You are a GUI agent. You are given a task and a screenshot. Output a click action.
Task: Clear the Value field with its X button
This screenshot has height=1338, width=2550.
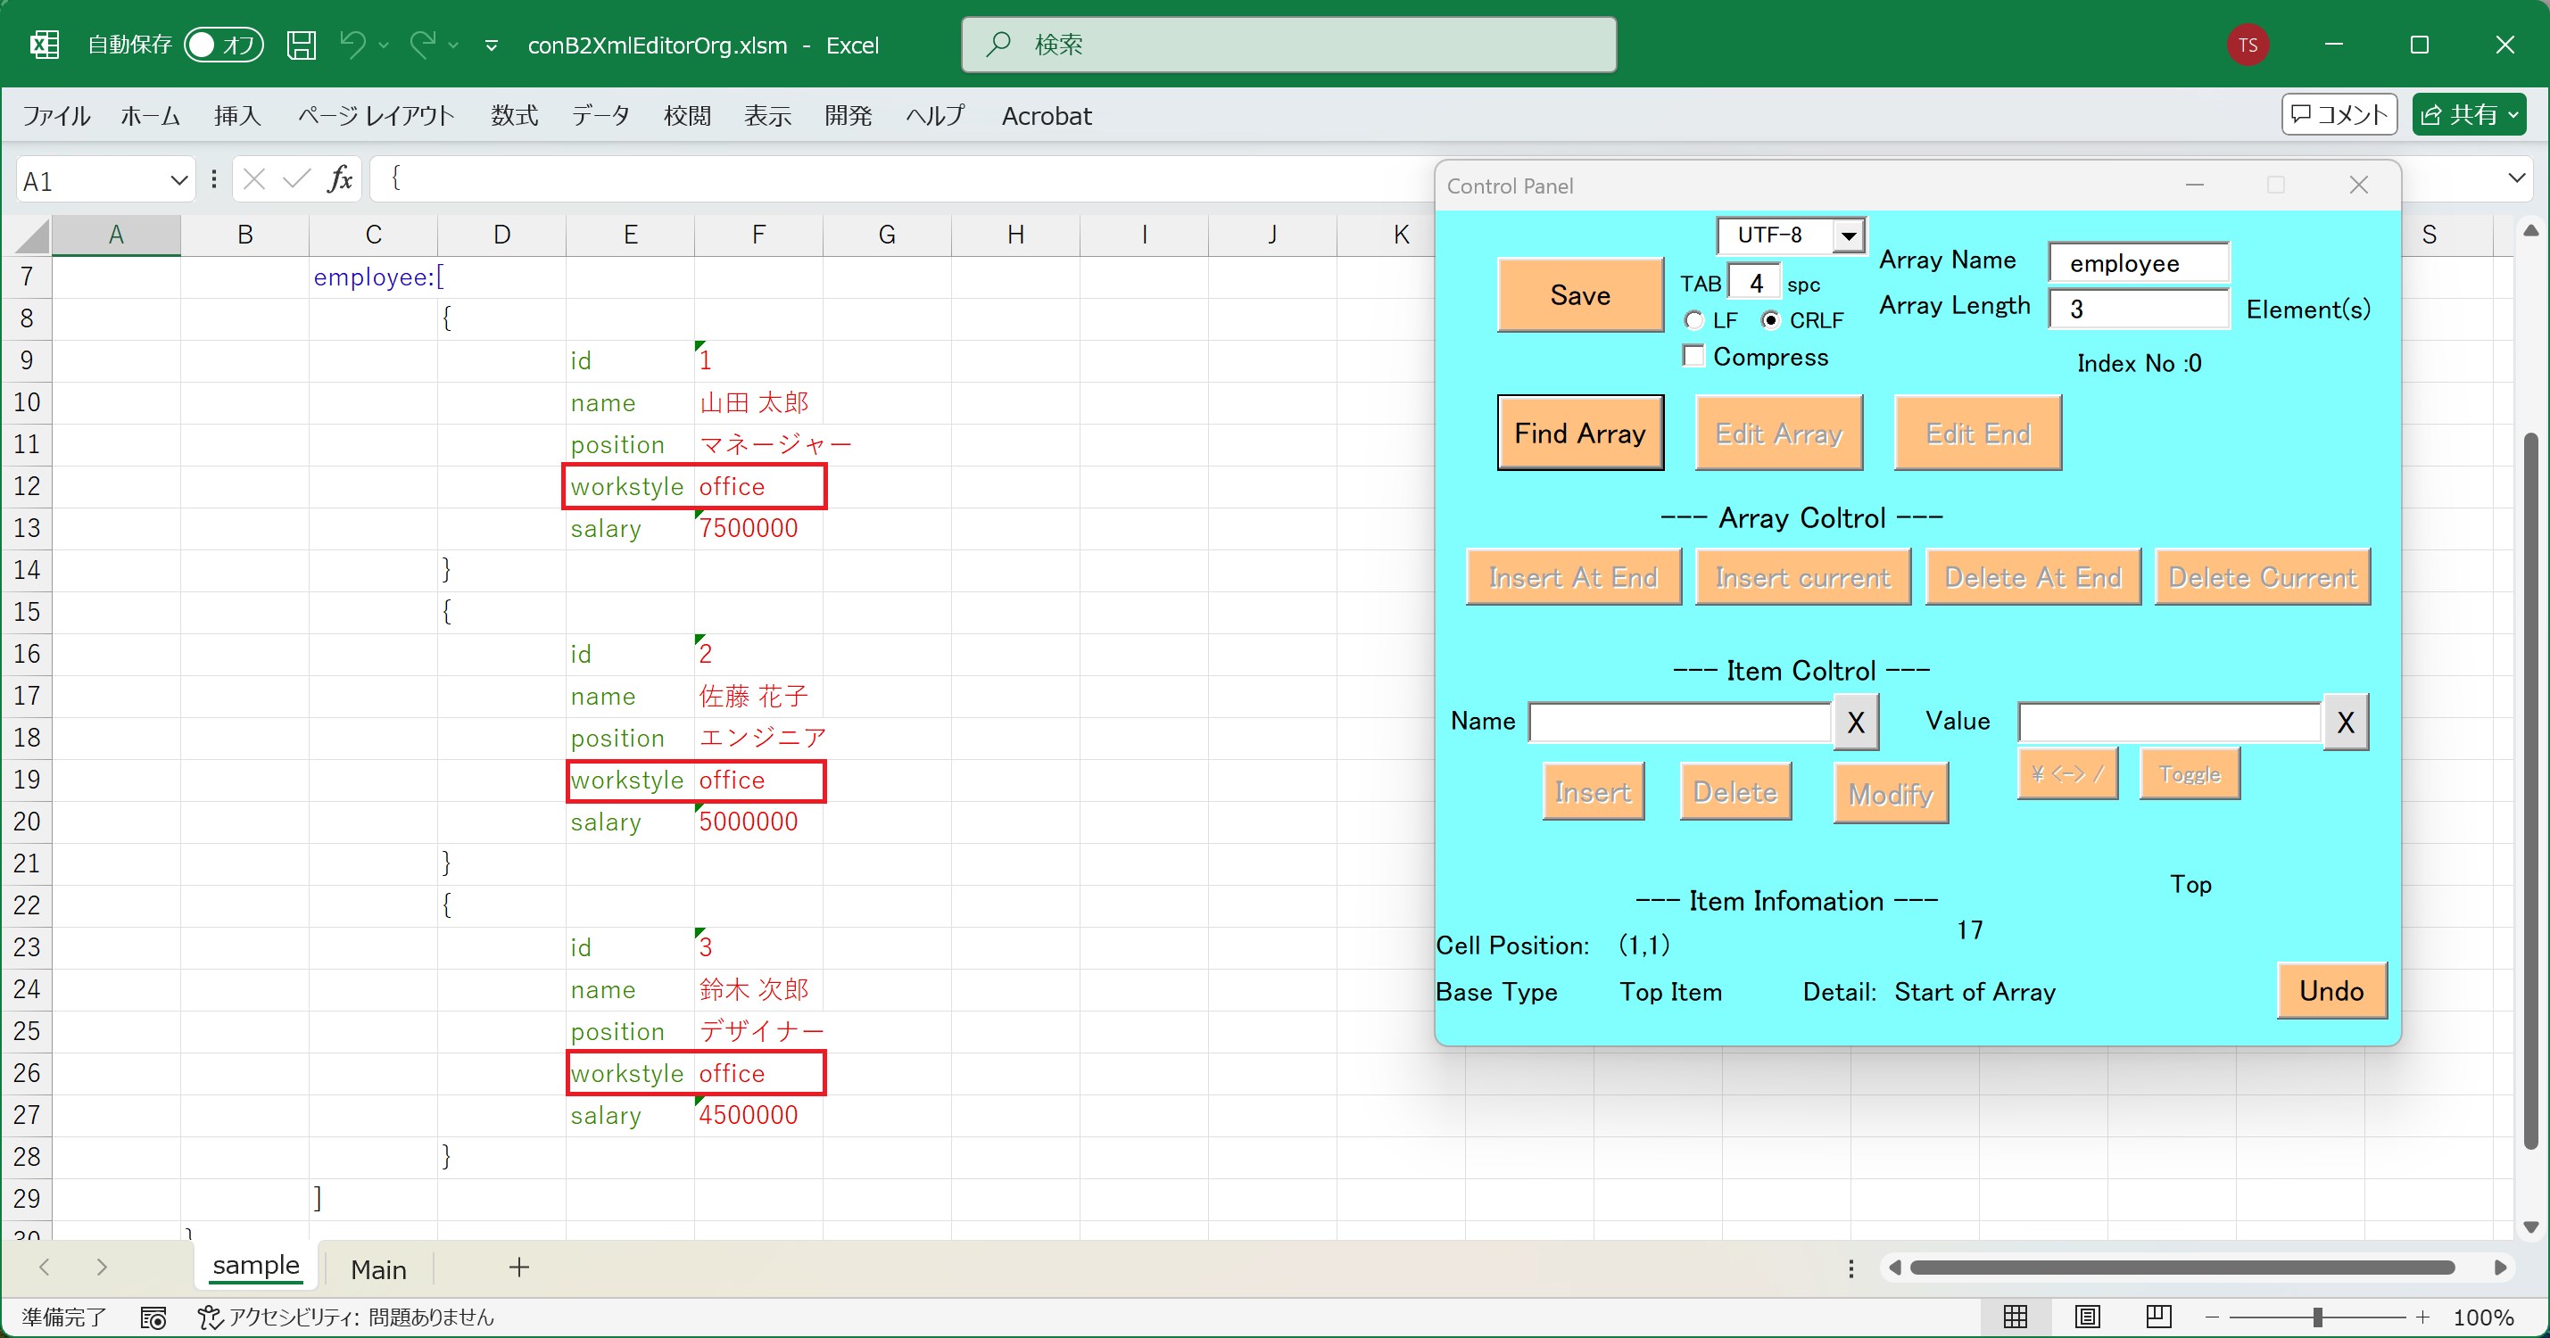pyautogui.click(x=2345, y=723)
